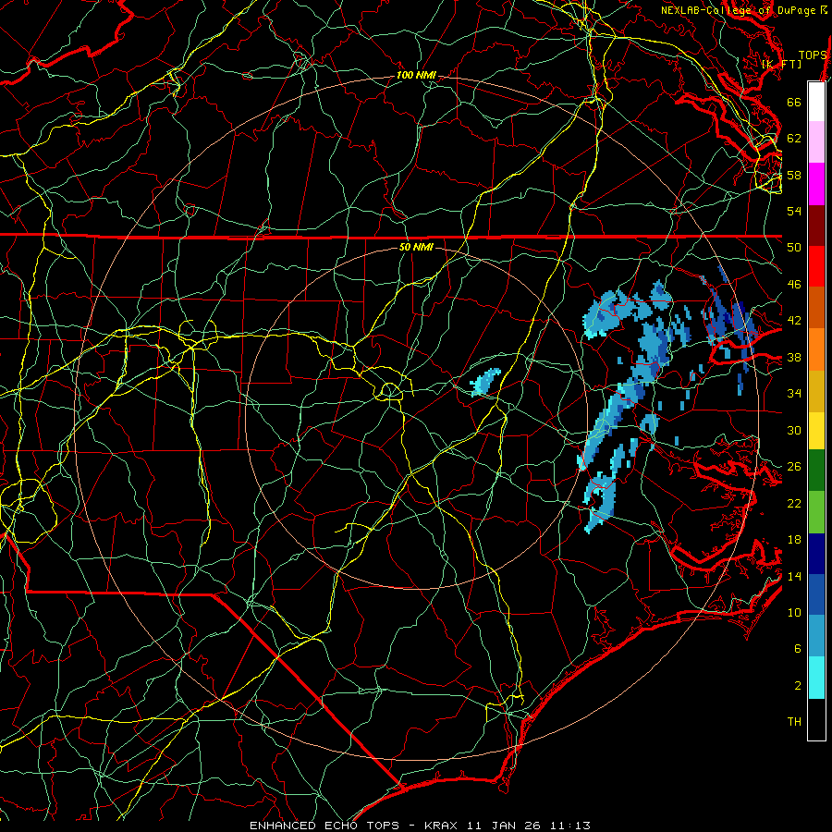Select the 100 NMI range ring label
832x832 pixels.
416,76
